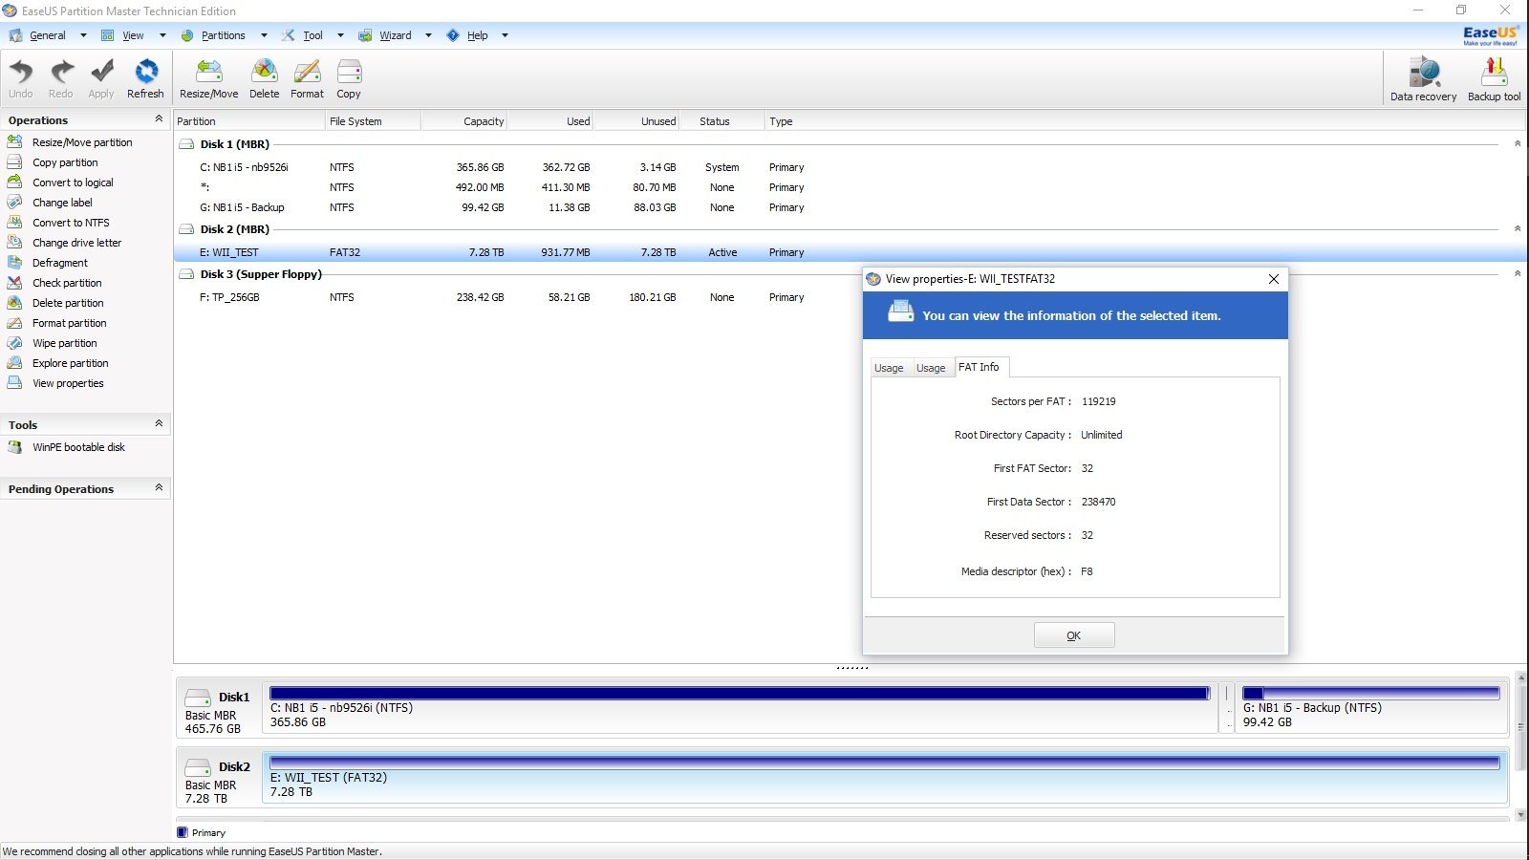The width and height of the screenshot is (1529, 860).
Task: Open the Help menu
Action: coord(478,35)
